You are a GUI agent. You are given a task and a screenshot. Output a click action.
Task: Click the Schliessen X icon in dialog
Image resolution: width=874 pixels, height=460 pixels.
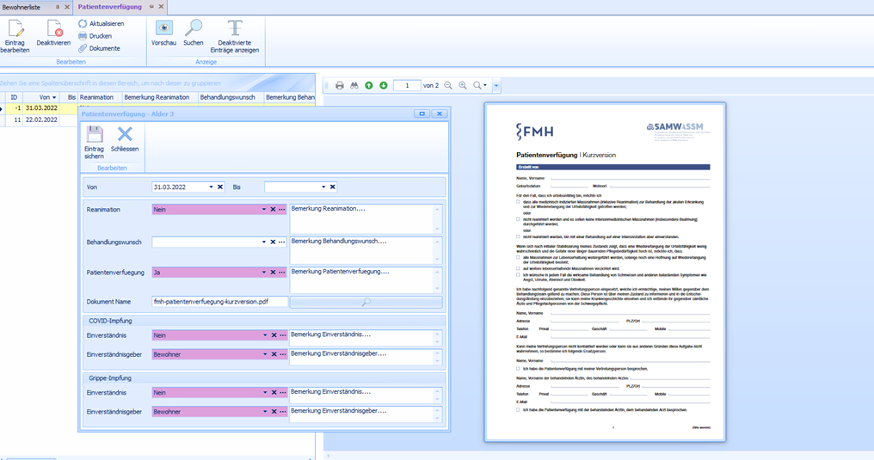click(x=125, y=135)
